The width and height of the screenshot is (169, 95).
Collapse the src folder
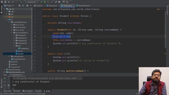pyautogui.click(x=7, y=19)
